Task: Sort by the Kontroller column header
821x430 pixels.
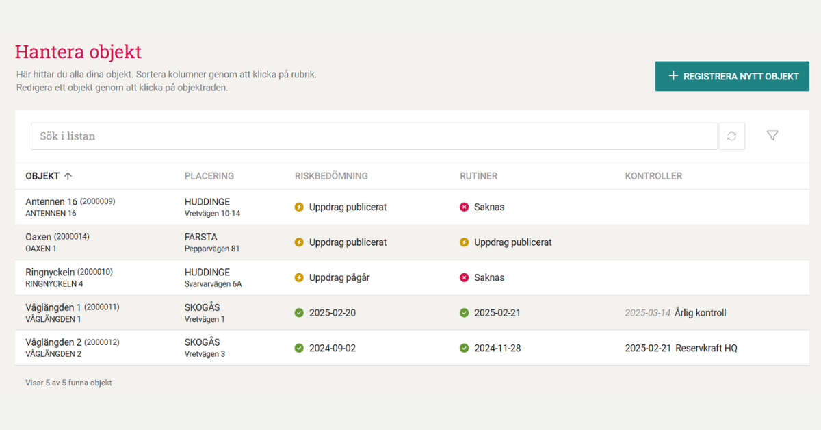Action: (x=653, y=176)
